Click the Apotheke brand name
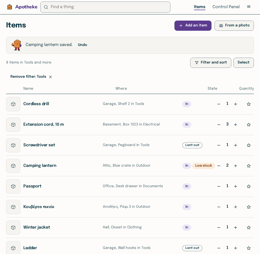260x254 pixels. (26, 7)
